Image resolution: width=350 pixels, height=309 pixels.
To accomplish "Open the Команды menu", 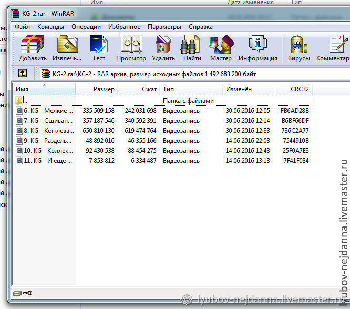I will click(x=50, y=27).
